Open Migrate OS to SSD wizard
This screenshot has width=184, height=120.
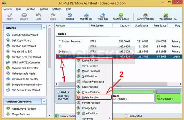(x=19, y=51)
